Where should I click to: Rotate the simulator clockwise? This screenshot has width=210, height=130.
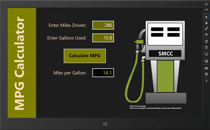pos(206,42)
